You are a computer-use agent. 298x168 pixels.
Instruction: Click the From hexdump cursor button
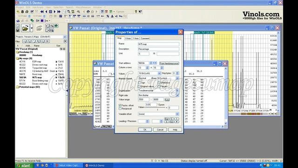tap(169, 63)
